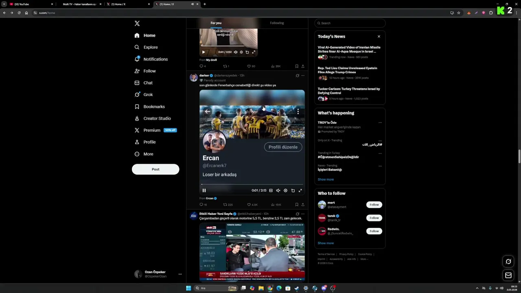
Task: Open Creator Studio
Action: [152, 118]
